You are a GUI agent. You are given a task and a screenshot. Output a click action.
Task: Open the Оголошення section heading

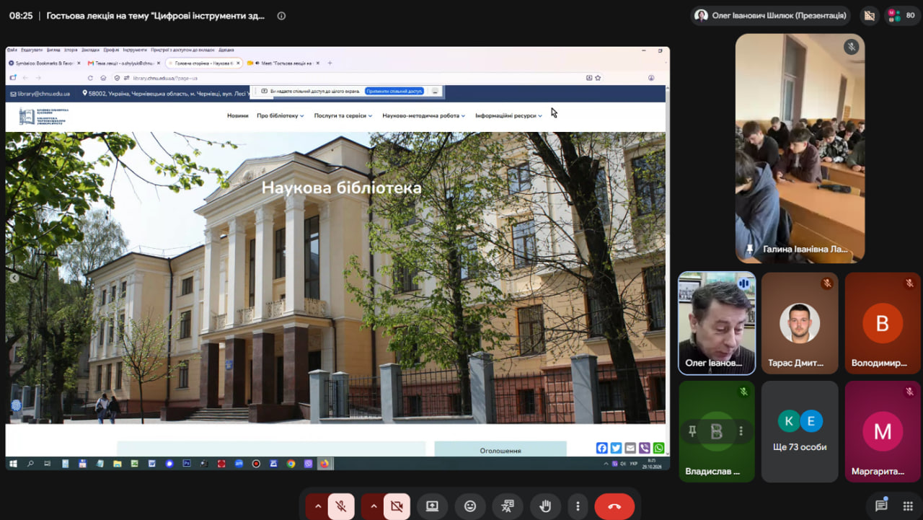(500, 451)
